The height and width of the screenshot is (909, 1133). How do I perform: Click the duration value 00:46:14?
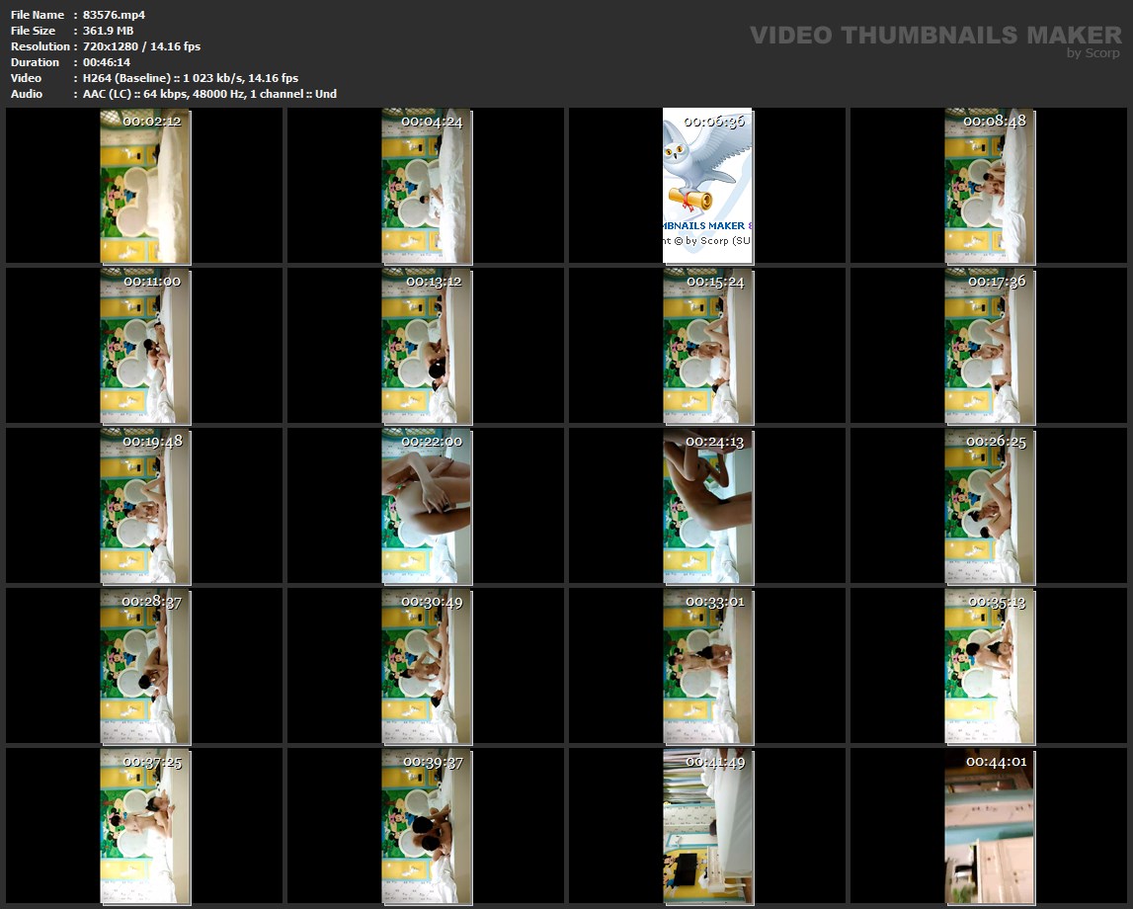coord(107,62)
